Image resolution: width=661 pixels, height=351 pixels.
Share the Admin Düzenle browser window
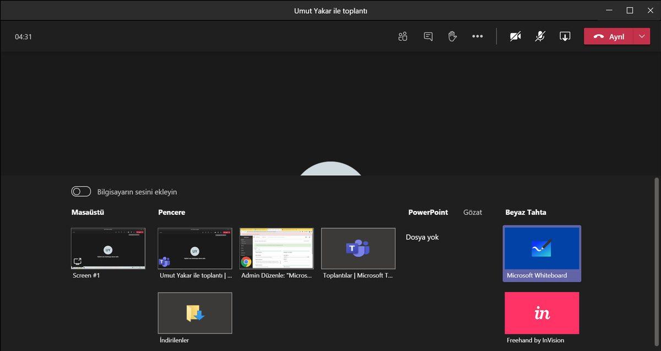276,247
